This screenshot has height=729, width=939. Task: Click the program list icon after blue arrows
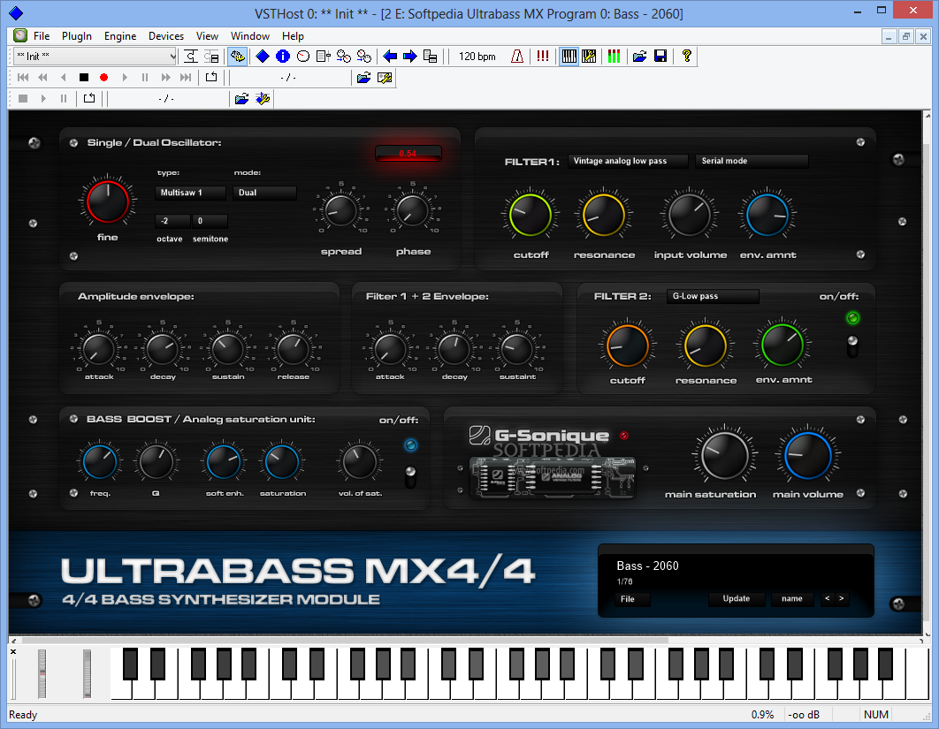tap(430, 57)
